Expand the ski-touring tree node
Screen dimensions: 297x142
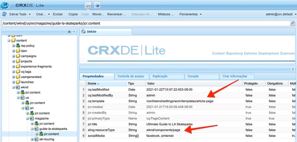tap(32, 139)
